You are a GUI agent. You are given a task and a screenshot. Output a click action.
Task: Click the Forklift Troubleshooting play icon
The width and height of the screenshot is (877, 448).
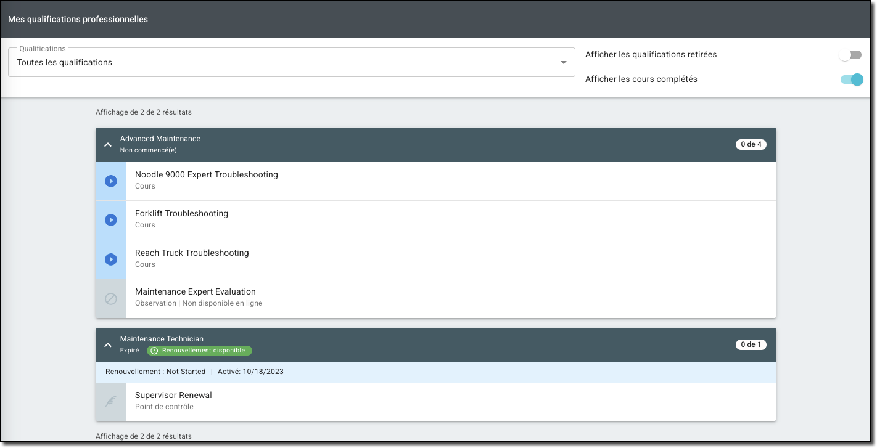[x=111, y=220]
